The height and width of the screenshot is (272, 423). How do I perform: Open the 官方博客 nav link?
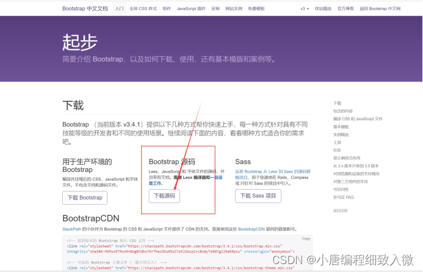click(345, 9)
